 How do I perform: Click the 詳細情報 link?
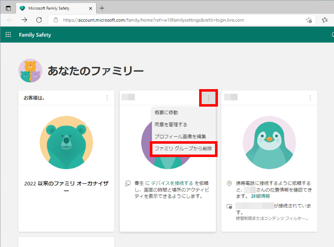[x=261, y=196]
